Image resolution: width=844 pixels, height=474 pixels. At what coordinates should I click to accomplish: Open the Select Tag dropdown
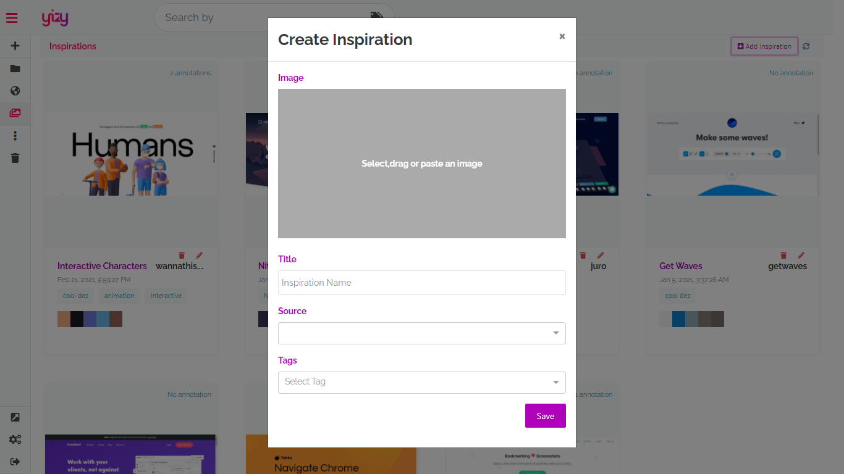tap(422, 383)
